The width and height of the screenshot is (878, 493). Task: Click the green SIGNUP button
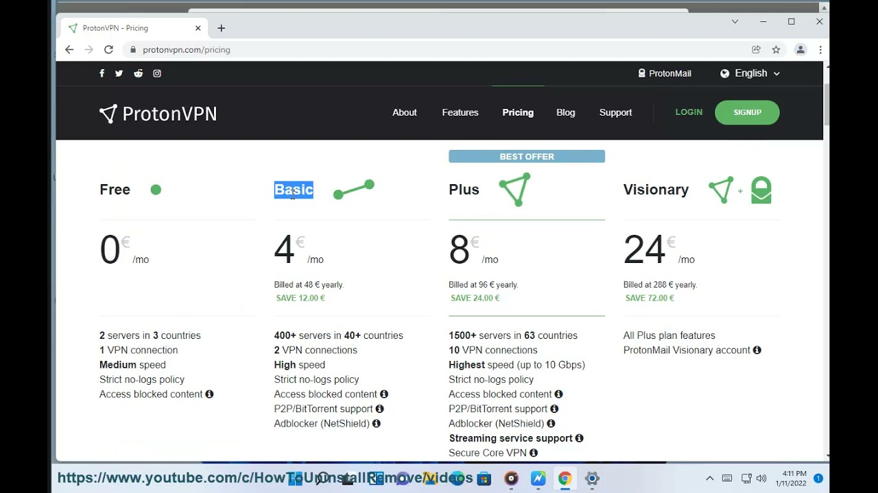tap(747, 112)
